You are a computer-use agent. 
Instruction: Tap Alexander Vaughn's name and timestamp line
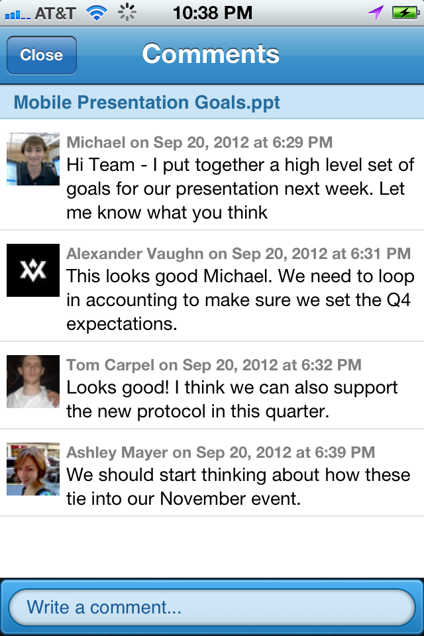238,254
